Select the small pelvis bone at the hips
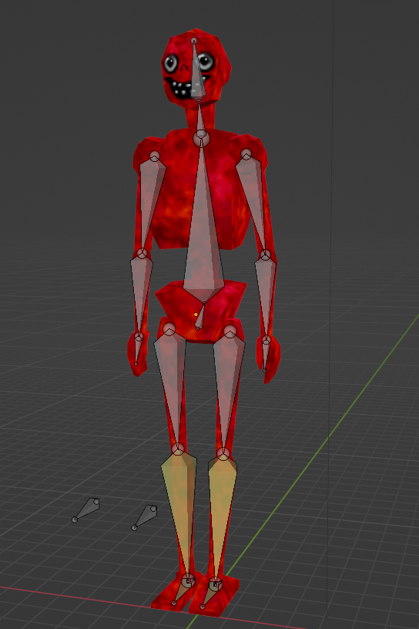419x629 pixels. click(x=200, y=317)
